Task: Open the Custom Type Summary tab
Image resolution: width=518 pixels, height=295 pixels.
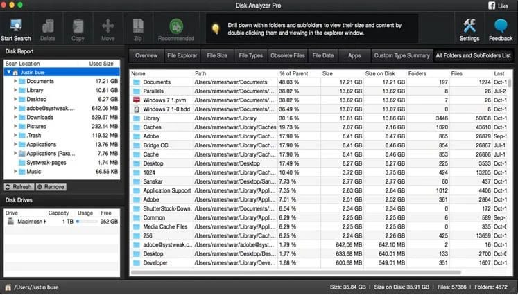Action: [402, 56]
